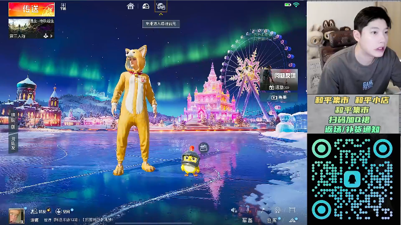Open the player avatar profile
Viewport: 401px width, 225px height.
click(x=17, y=216)
